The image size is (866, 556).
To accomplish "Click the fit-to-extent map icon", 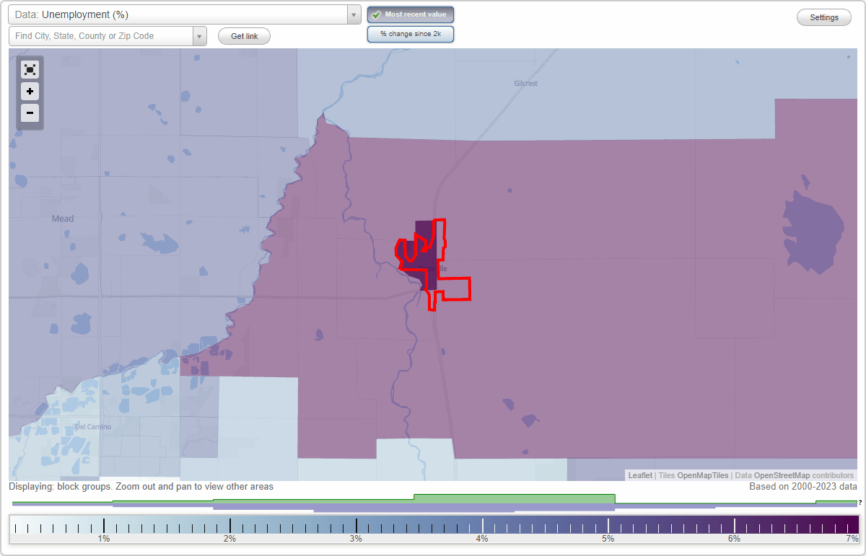I will (30, 69).
